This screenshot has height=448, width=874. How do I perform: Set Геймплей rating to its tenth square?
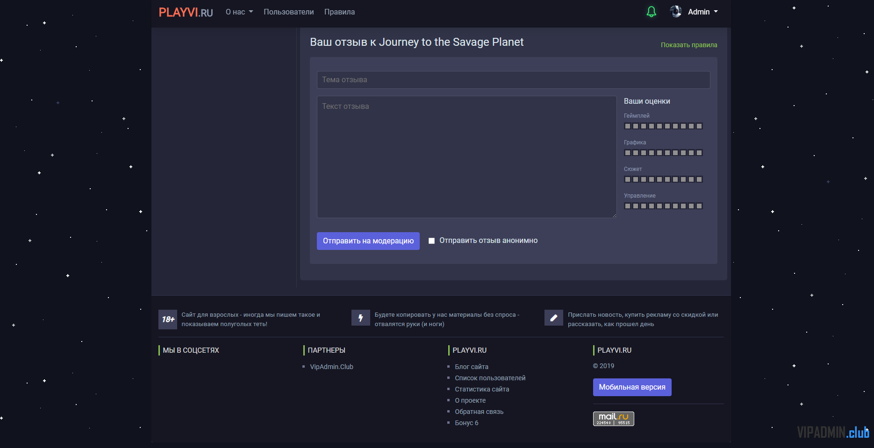click(x=699, y=126)
